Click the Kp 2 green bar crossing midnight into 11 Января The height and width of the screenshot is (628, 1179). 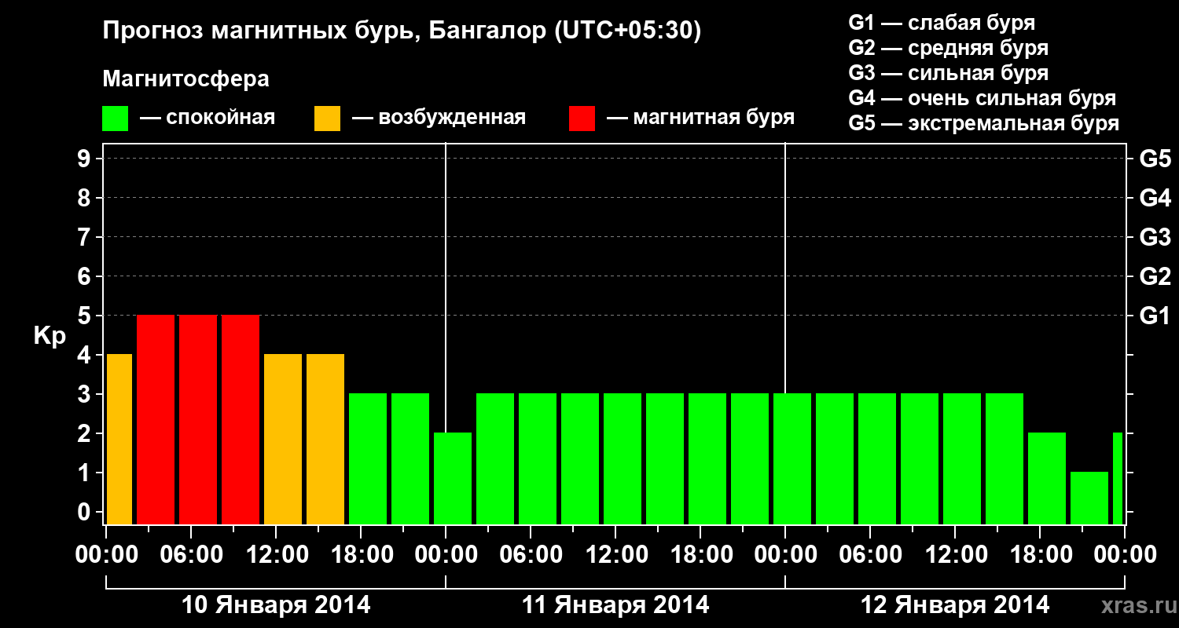pos(453,478)
